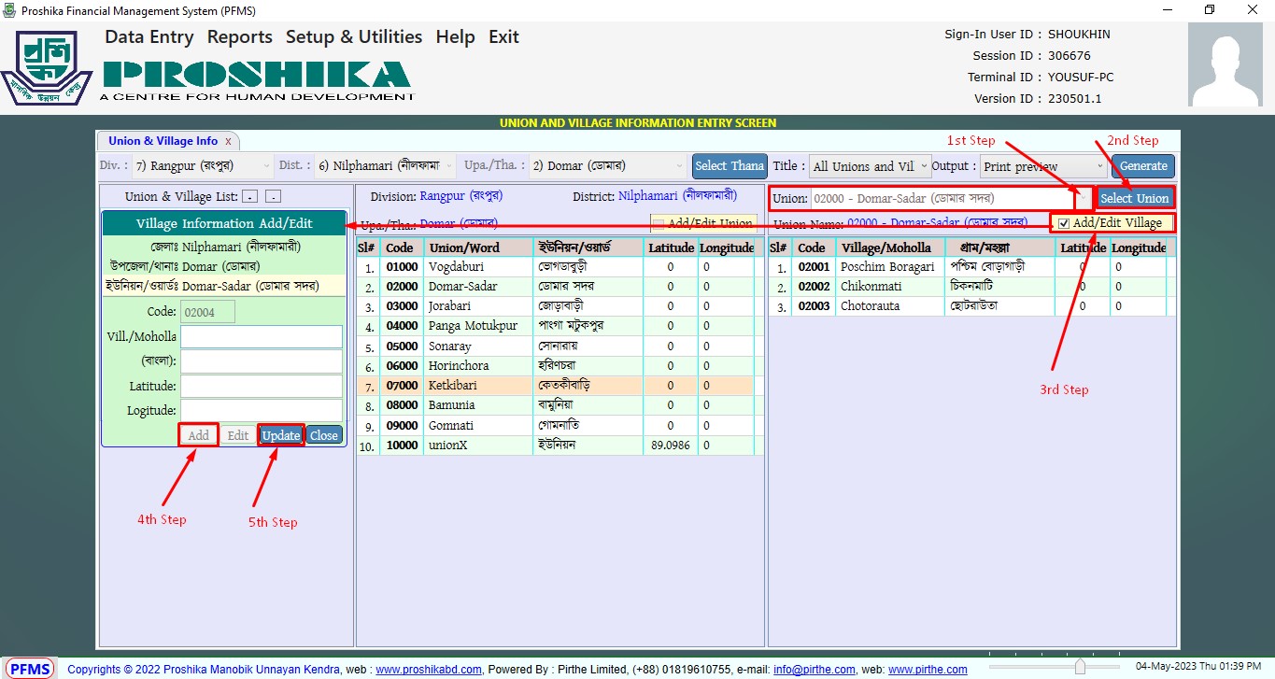The image size is (1275, 679).
Task: Open the Reports menu
Action: tap(240, 37)
